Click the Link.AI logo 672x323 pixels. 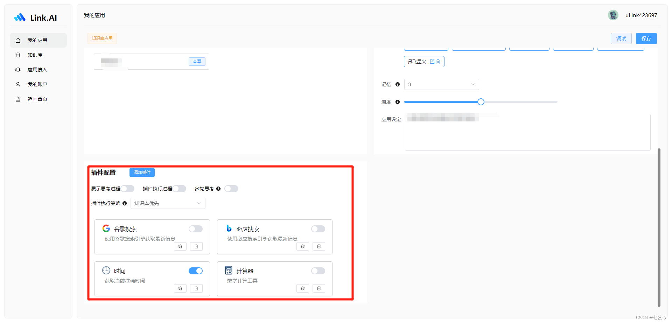35,17
